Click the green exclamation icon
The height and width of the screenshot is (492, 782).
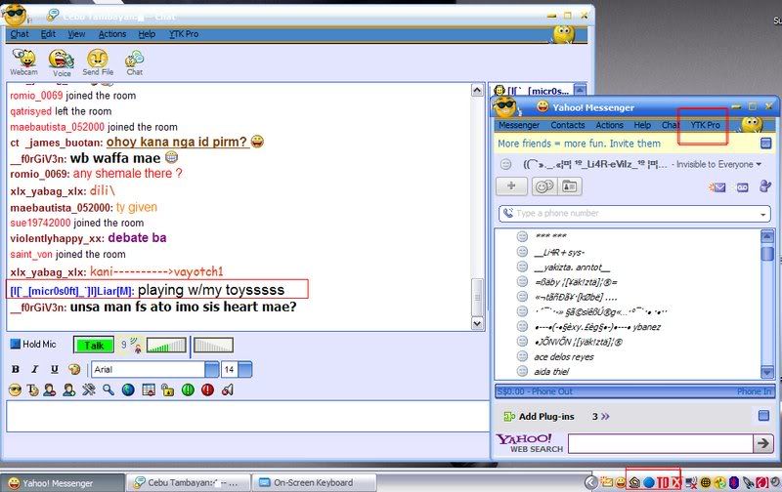[188, 389]
